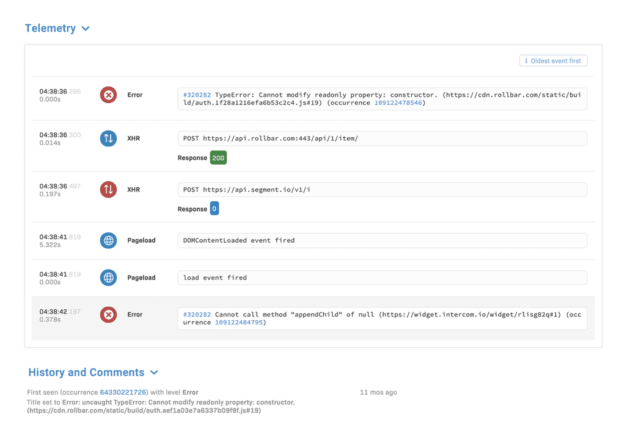Click the red XHR icon for the segment.io request
Image resolution: width=625 pixels, height=441 pixels.
click(108, 189)
